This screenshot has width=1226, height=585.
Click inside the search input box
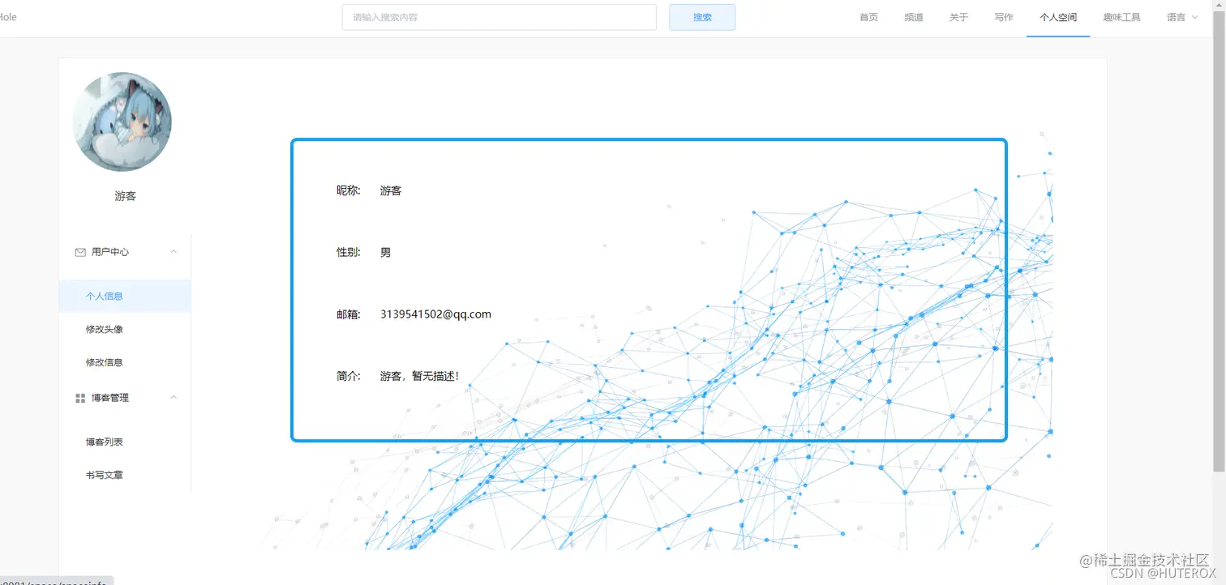pyautogui.click(x=499, y=17)
